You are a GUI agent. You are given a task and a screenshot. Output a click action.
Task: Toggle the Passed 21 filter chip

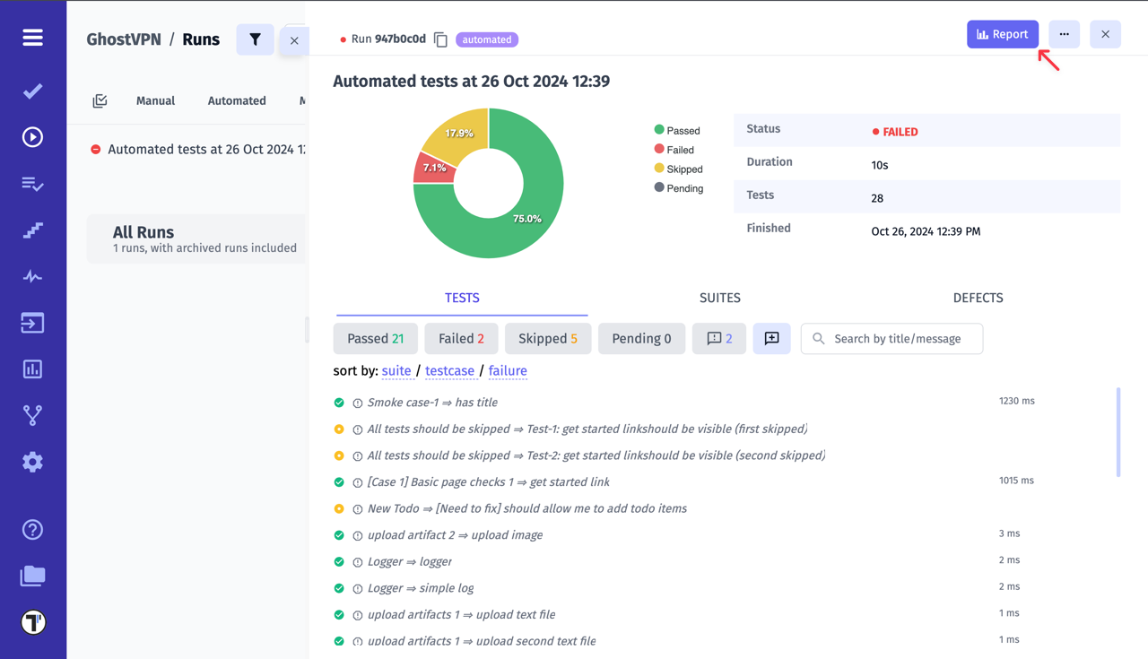coord(375,338)
